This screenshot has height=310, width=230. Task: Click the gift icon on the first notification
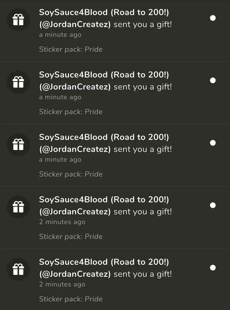pyautogui.click(x=18, y=20)
